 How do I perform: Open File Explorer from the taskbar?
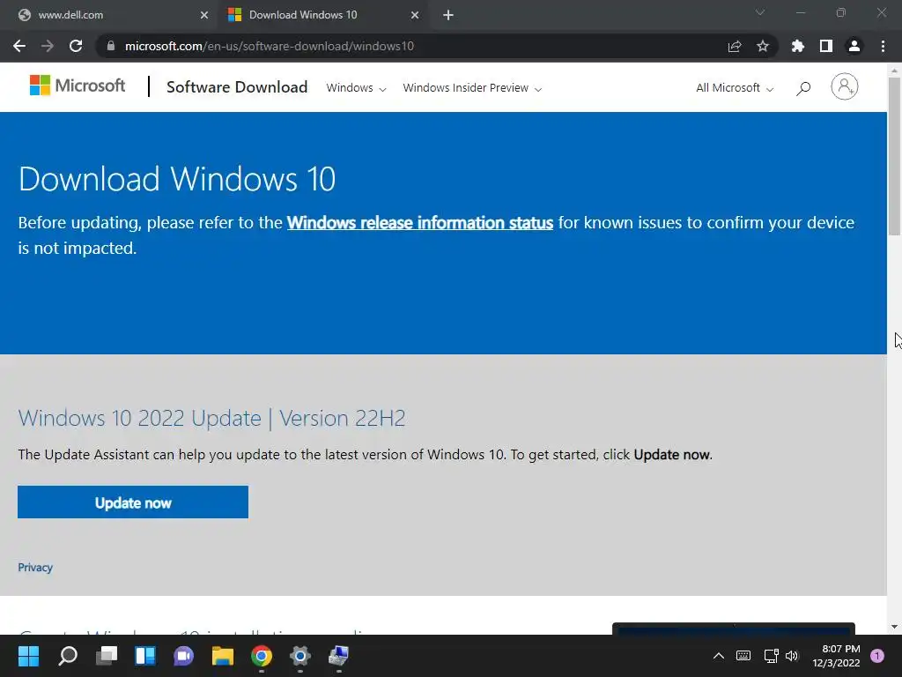pos(223,656)
